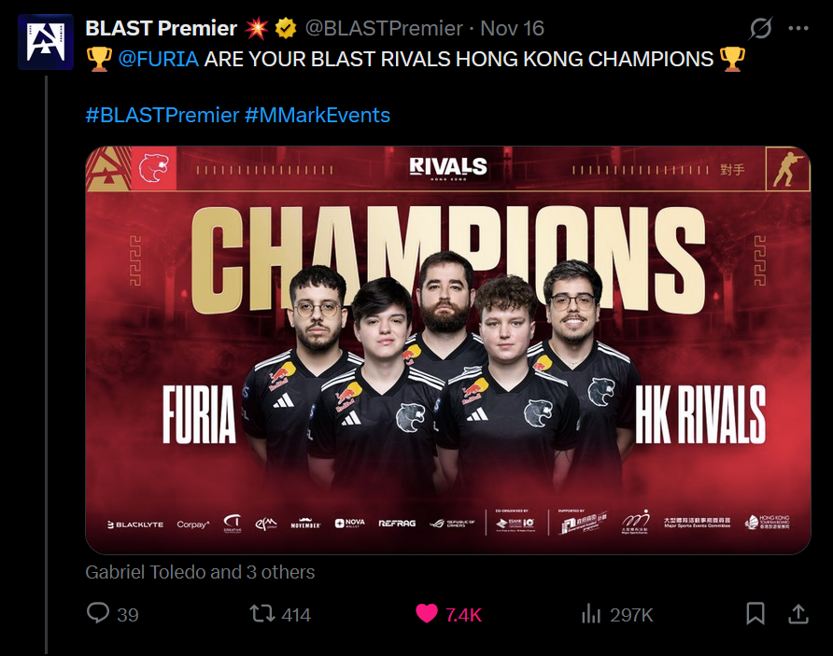This screenshot has width=833, height=656.
Task: Open the BLAST Premier profile avatar
Action: [x=46, y=42]
